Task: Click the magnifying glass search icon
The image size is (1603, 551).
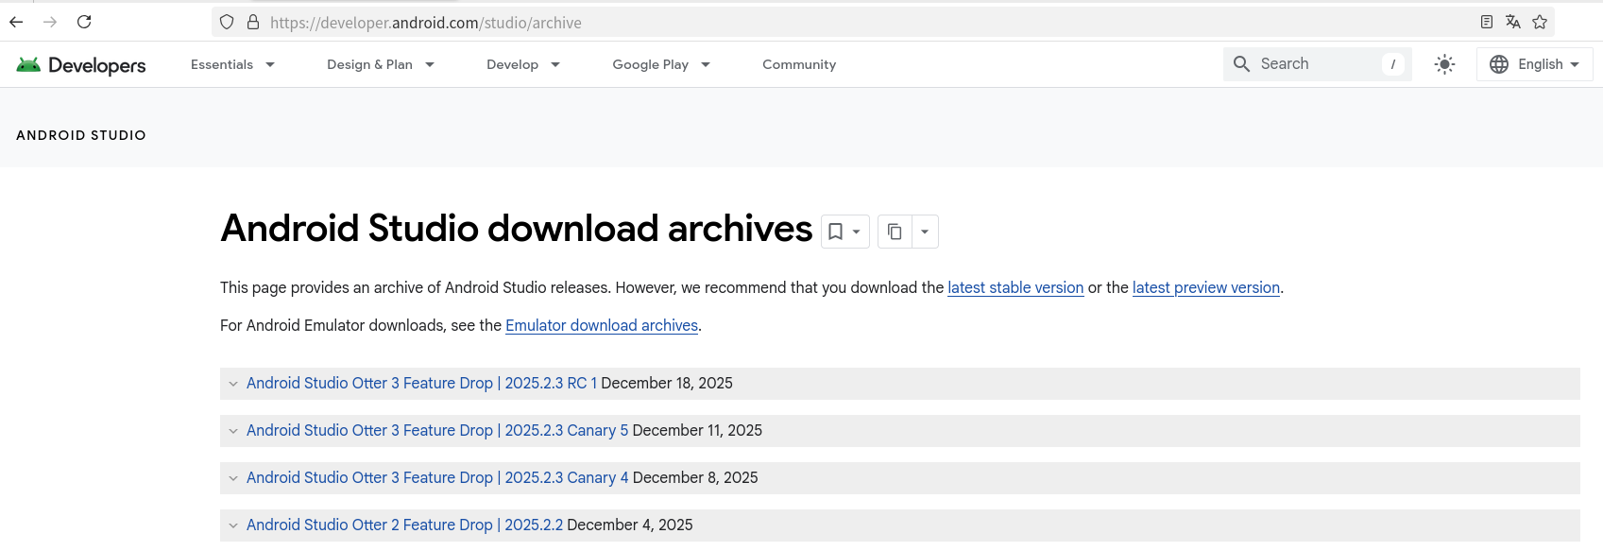Action: click(1242, 63)
